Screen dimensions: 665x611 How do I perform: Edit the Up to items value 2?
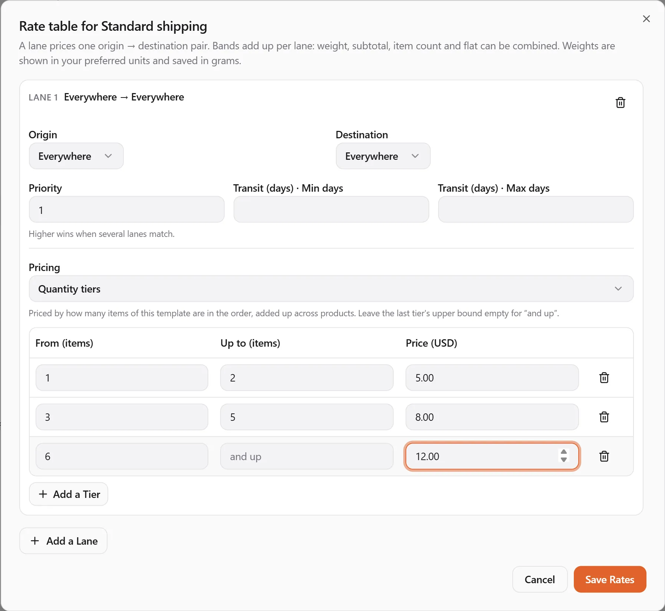pos(307,378)
